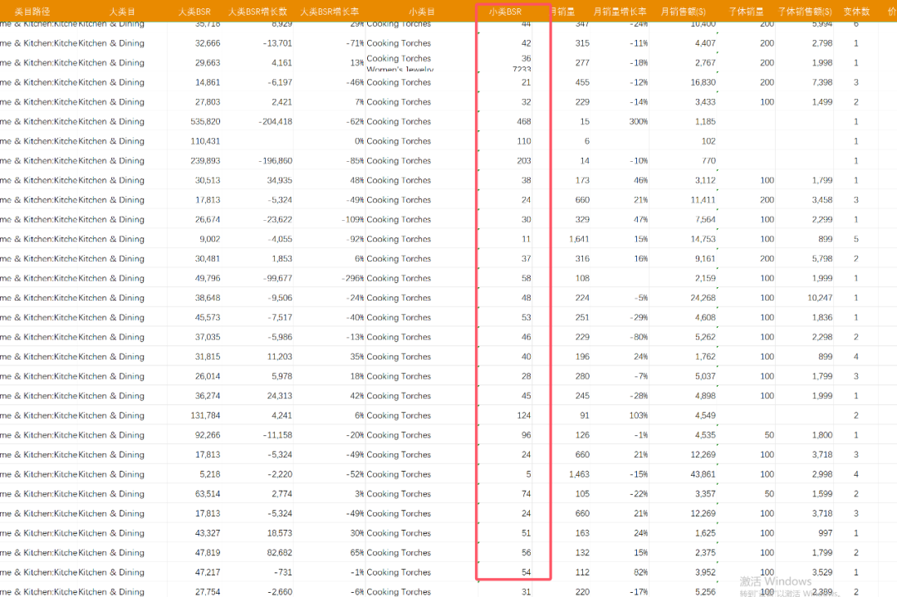Click the cell showing 11,203
897x597 pixels.
280,356
